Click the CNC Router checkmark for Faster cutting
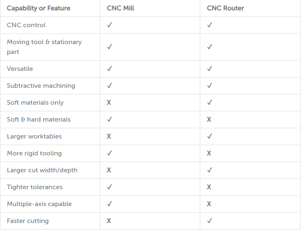 point(210,221)
